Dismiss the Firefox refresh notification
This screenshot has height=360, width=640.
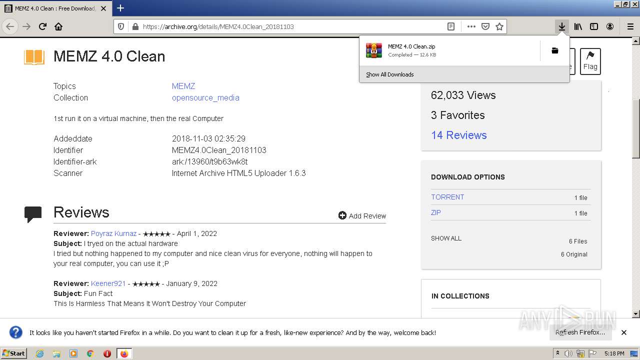point(623,332)
